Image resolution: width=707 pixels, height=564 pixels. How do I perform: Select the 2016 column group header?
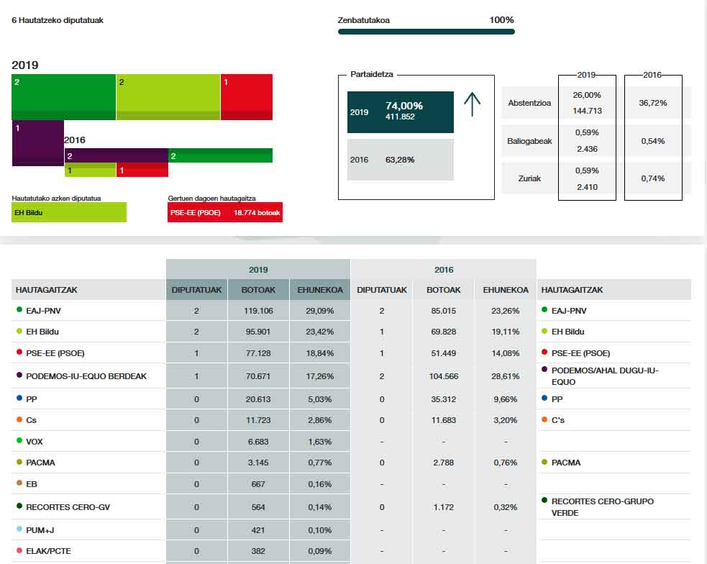tap(444, 270)
